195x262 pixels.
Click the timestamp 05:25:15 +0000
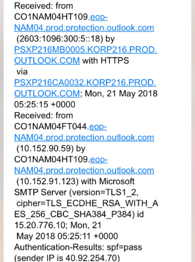tap(45, 104)
